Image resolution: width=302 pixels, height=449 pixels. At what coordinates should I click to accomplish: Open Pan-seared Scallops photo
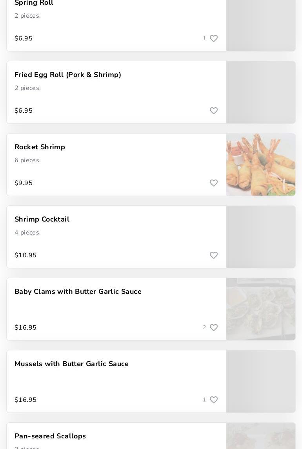(x=261, y=436)
